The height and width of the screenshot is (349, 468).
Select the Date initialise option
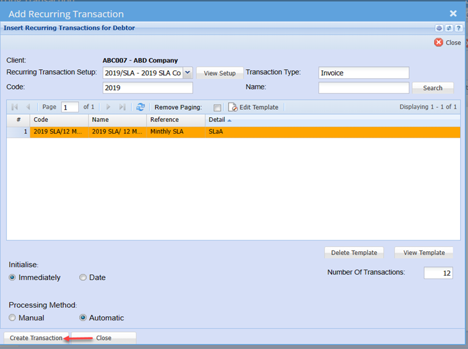(x=83, y=277)
